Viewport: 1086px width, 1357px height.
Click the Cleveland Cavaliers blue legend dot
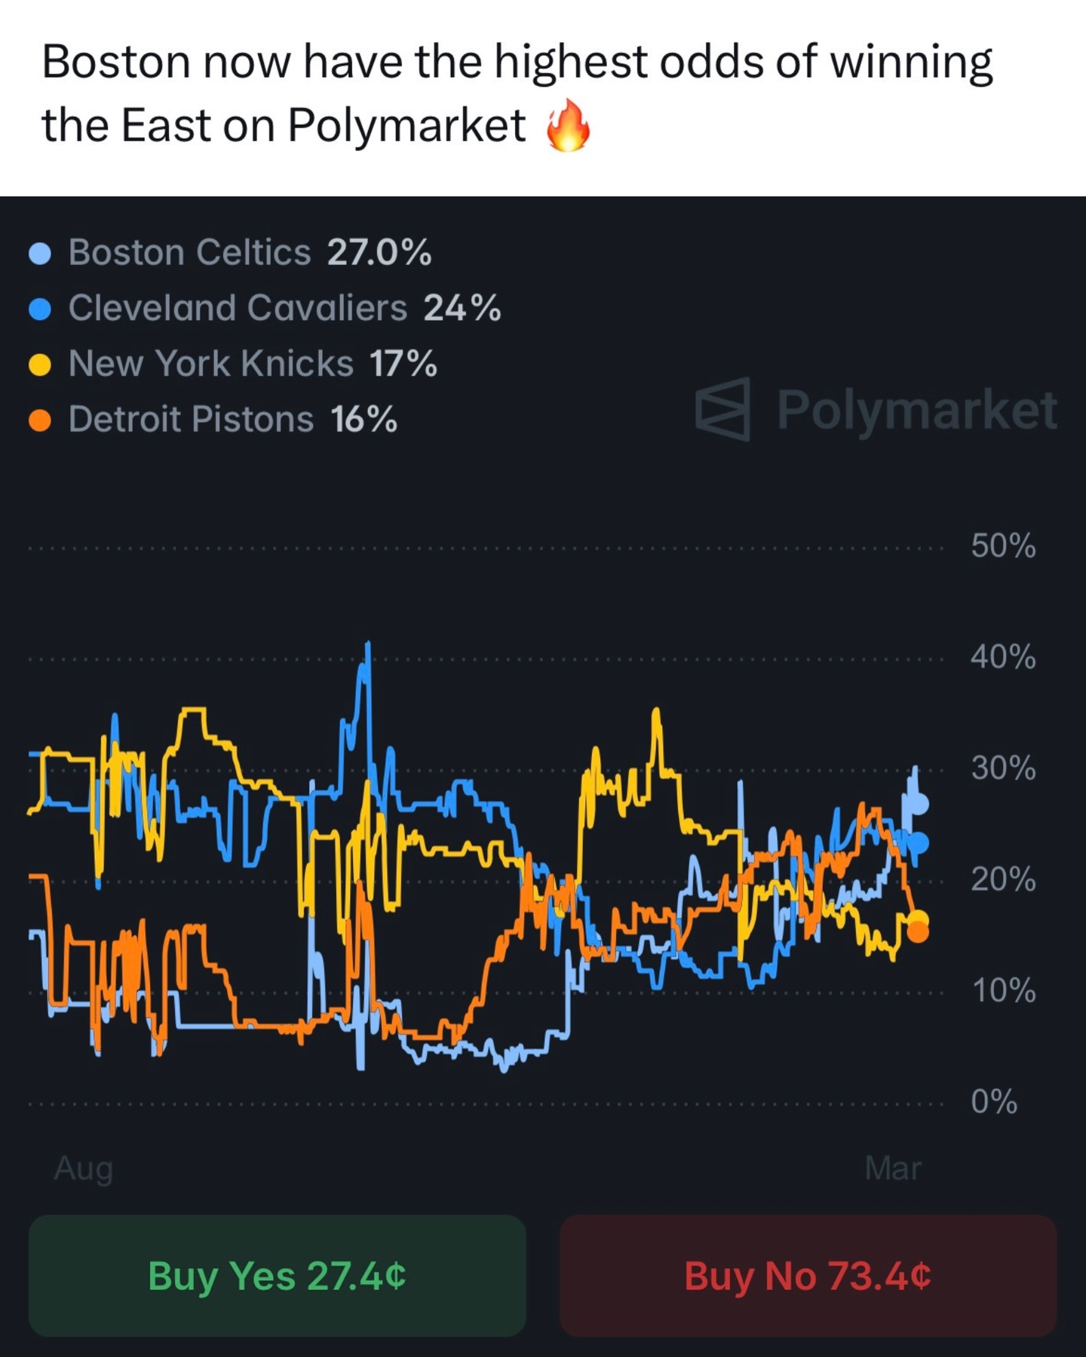(39, 309)
